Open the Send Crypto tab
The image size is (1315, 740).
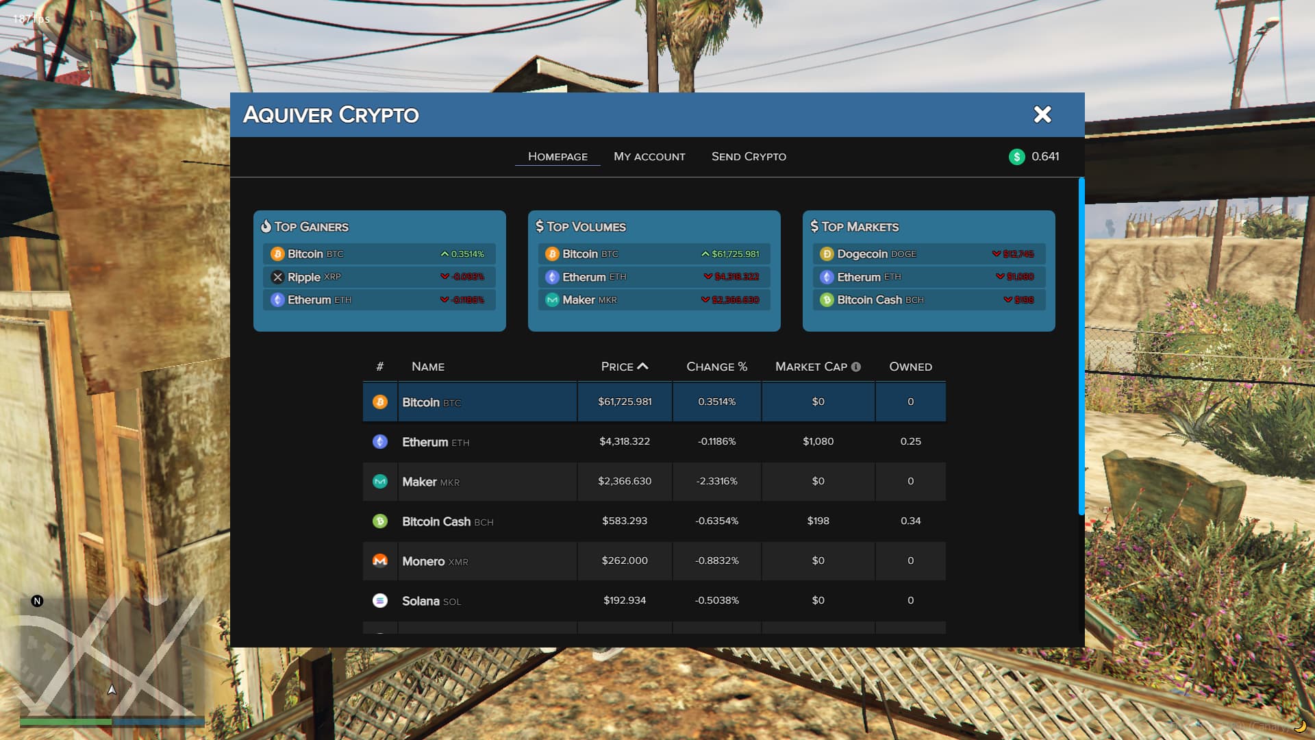coord(749,156)
